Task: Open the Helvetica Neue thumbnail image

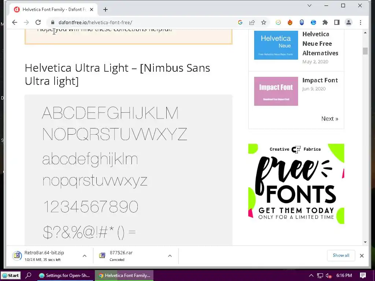Action: tap(276, 45)
